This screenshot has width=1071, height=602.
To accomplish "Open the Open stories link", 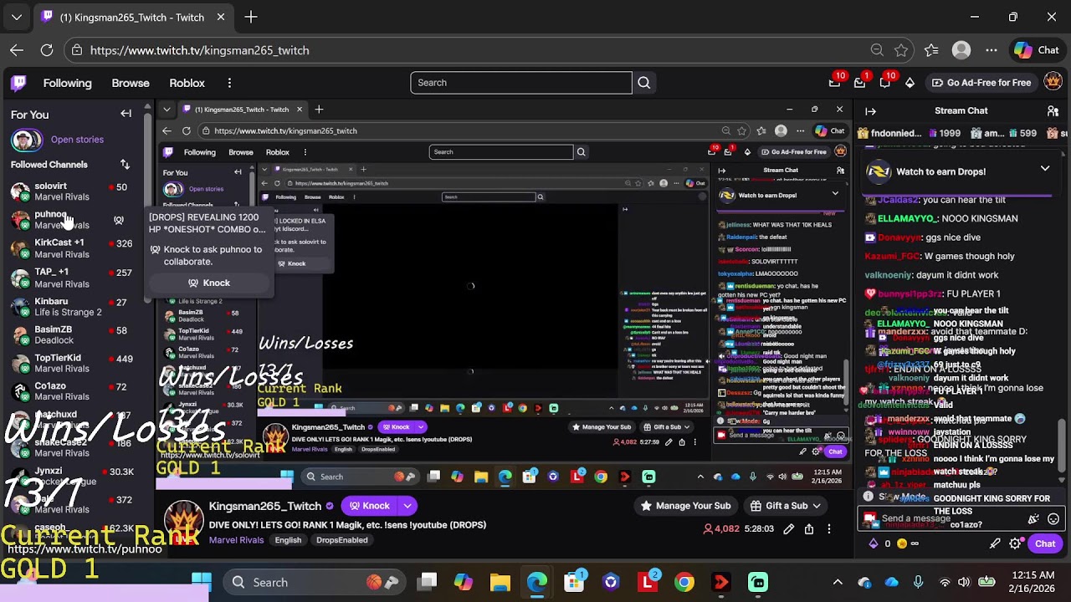I will click(x=77, y=140).
